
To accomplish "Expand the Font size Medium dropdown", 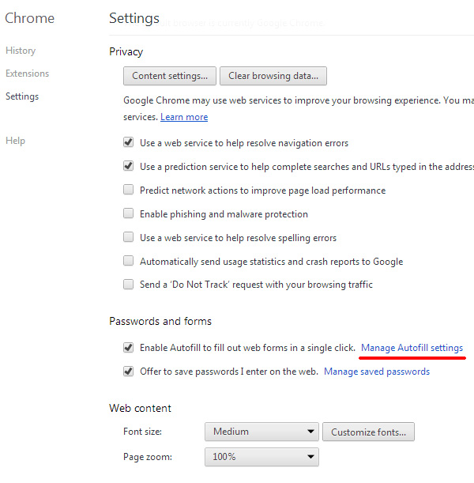I will point(261,432).
